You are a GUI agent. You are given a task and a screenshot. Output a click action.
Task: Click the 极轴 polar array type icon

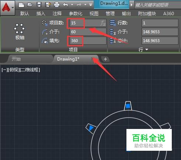[20, 29]
